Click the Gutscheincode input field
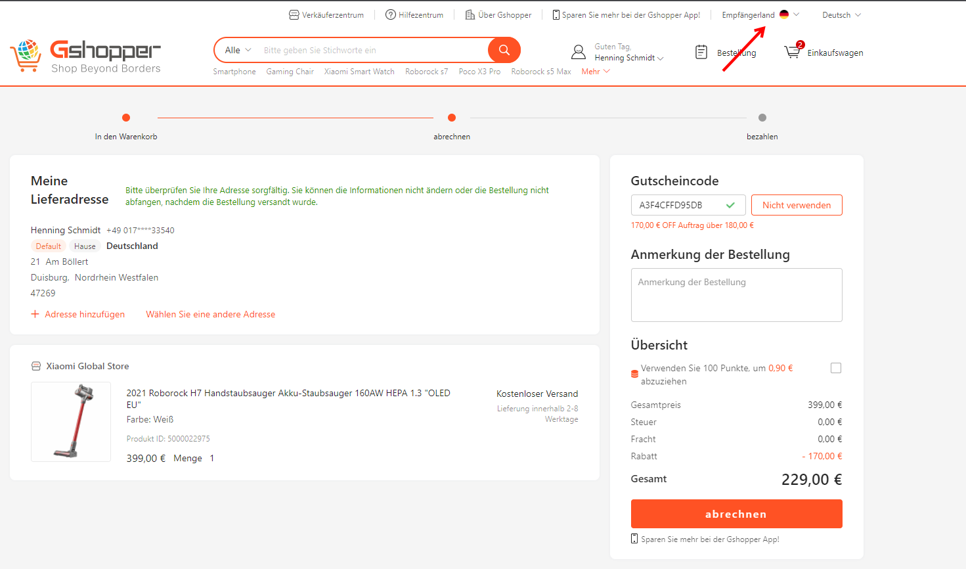 pyautogui.click(x=688, y=205)
